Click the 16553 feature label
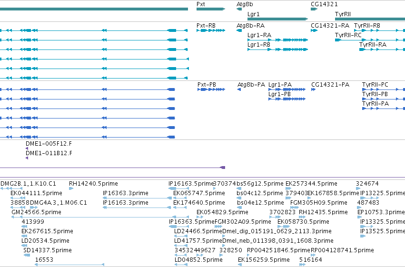 (x=44, y=260)
